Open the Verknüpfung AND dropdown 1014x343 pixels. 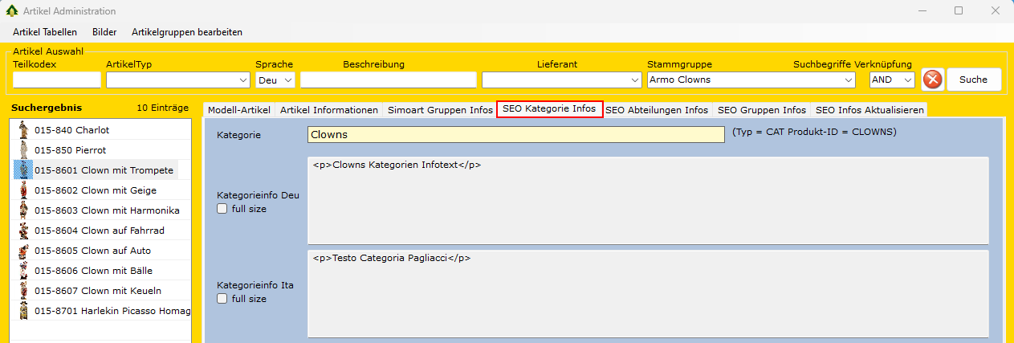click(x=907, y=80)
